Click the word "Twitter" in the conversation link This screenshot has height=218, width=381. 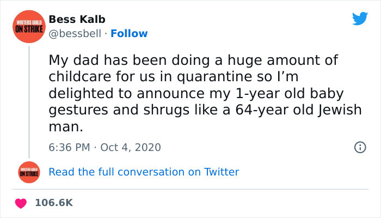point(222,172)
